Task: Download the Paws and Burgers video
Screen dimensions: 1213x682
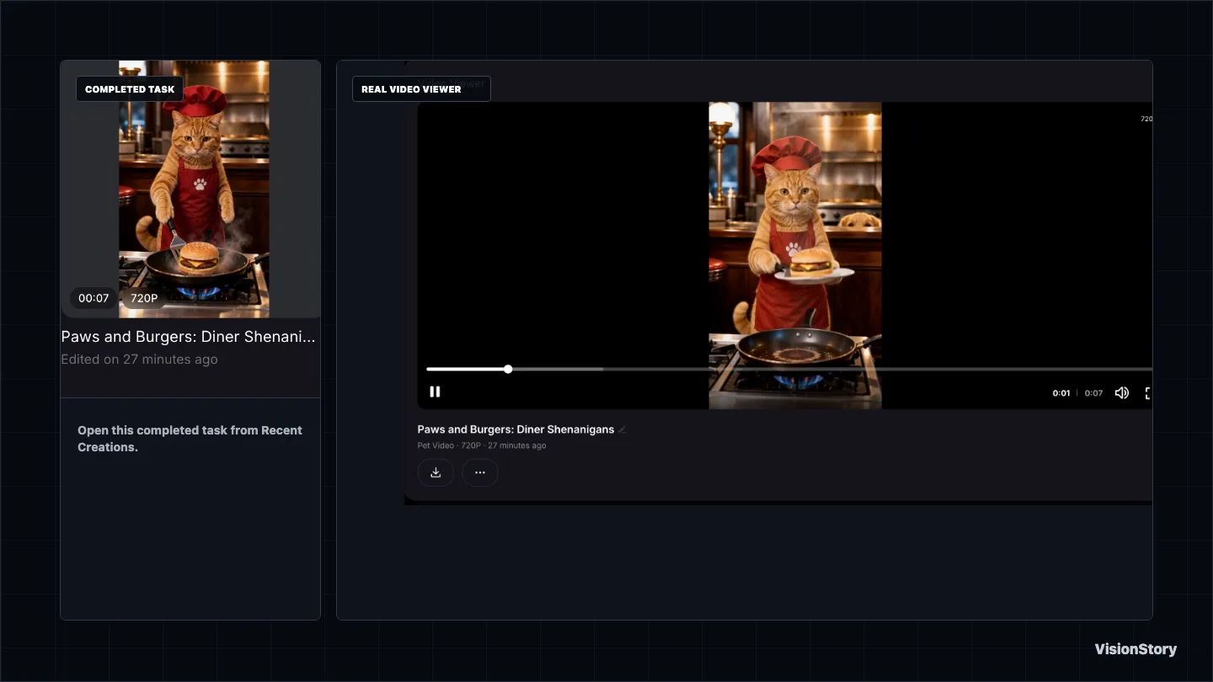Action: [x=436, y=472]
